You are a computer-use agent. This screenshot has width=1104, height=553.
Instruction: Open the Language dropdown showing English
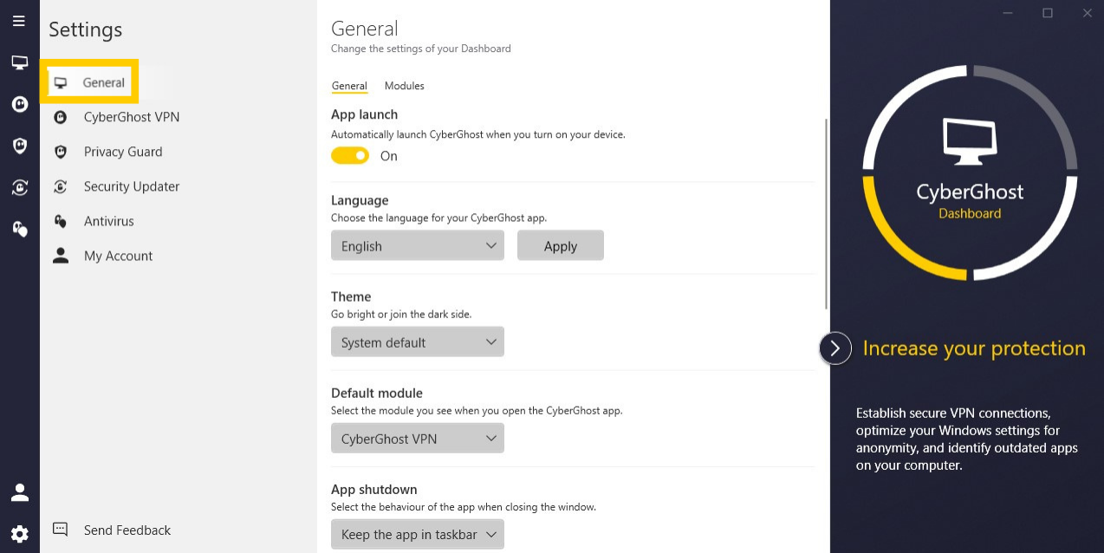pos(418,246)
